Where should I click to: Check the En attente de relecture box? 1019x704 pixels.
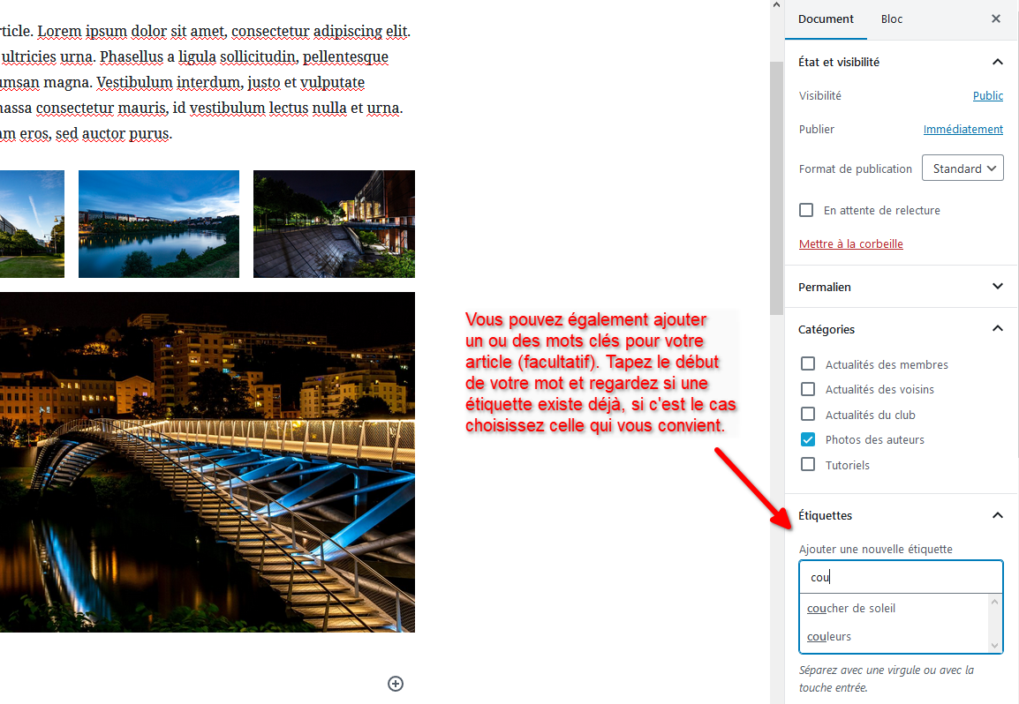(806, 210)
